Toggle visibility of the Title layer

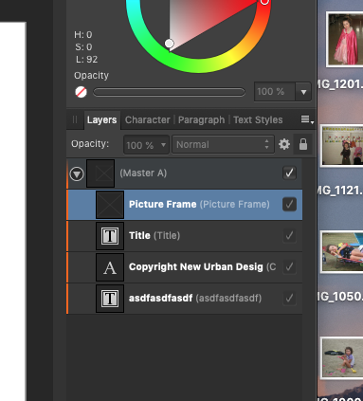coord(289,235)
